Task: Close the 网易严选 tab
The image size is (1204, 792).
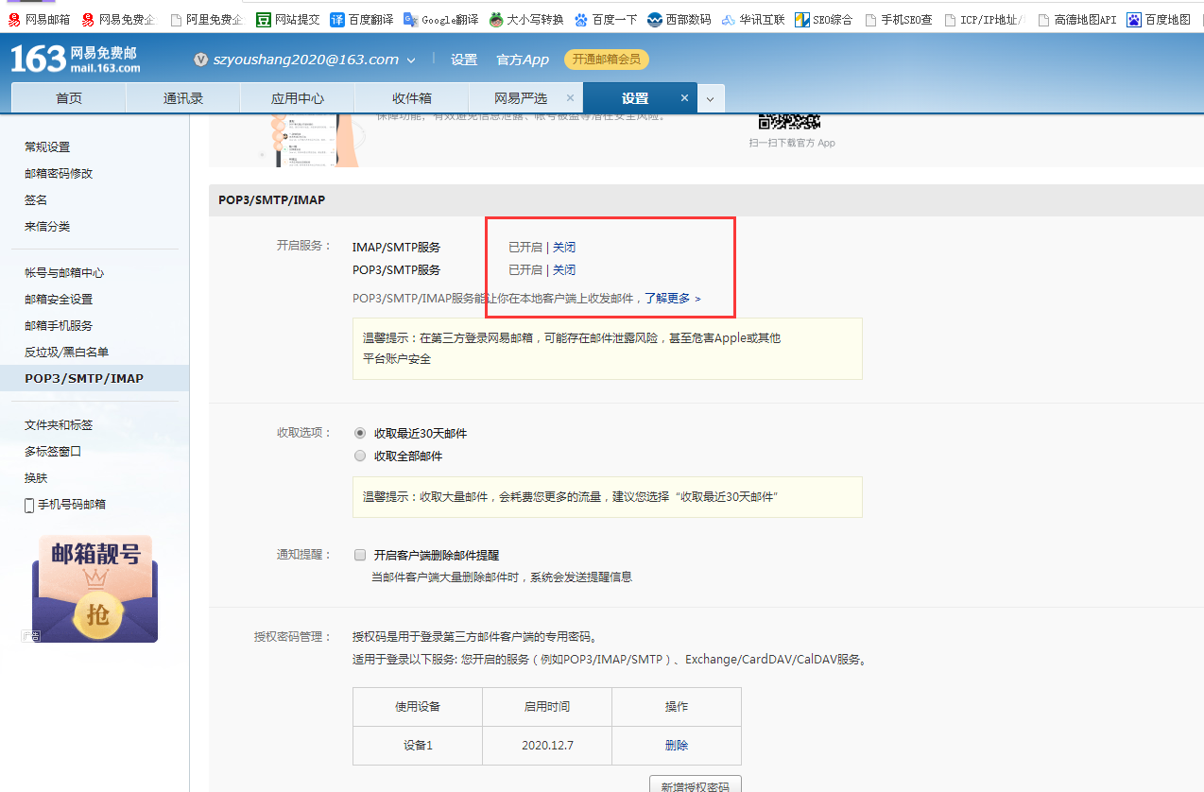Action: tap(570, 98)
